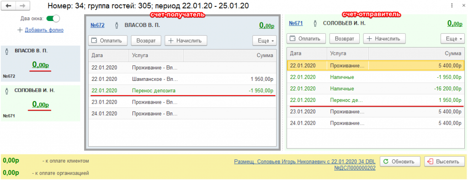Screen dimensions: 468x180
Task: Click the balance 0,00р on Соловьев sidebar card
Action: click(41, 104)
